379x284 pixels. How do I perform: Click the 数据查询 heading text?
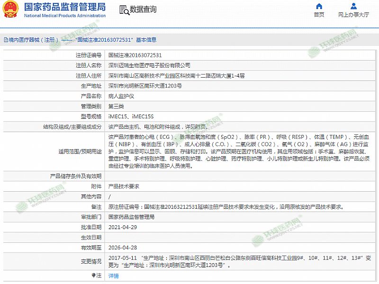(143, 10)
